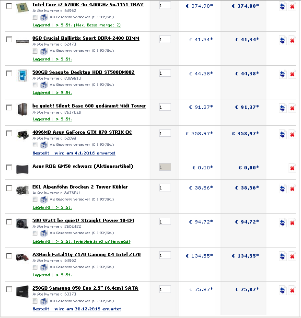Screen dimensions: 301x318
Task: Delete the Seagate Desktop HDD item
Action: [x=292, y=74]
